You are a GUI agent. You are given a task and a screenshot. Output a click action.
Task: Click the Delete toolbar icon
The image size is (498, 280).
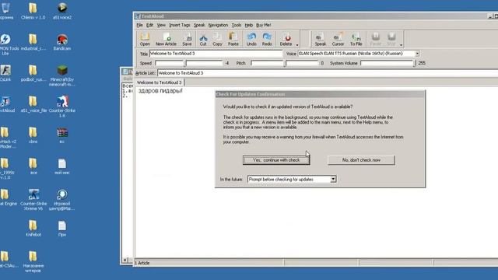[286, 40]
